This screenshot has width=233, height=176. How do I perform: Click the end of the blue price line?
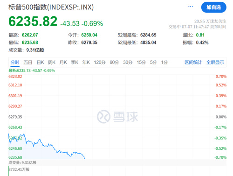coord(85,158)
